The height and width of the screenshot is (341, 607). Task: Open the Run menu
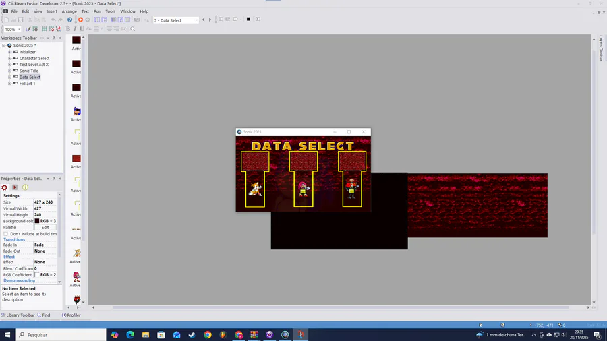97,11
